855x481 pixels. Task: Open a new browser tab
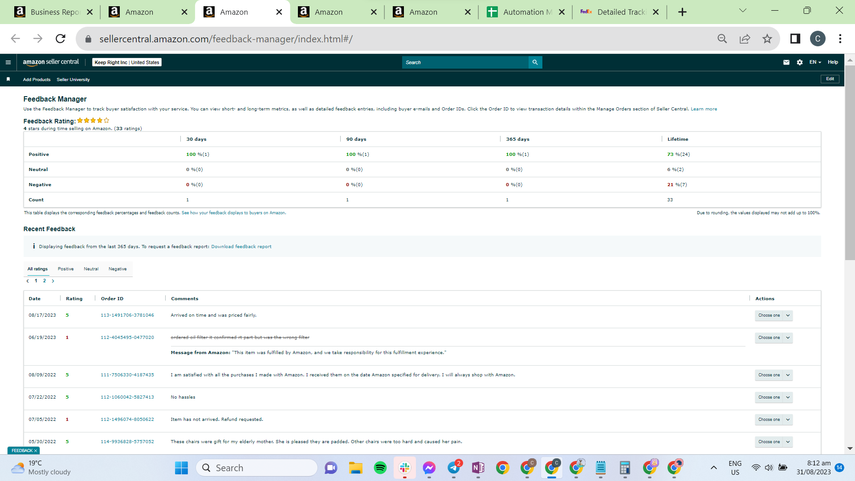click(682, 12)
